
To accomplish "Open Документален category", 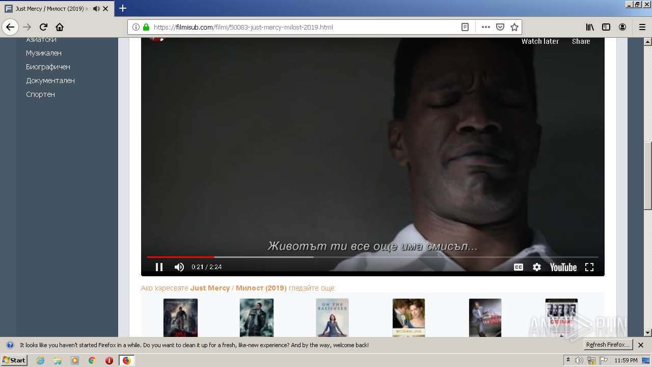I will (x=50, y=81).
